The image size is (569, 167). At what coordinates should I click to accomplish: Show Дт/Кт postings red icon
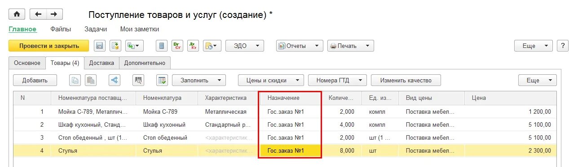click(193, 46)
